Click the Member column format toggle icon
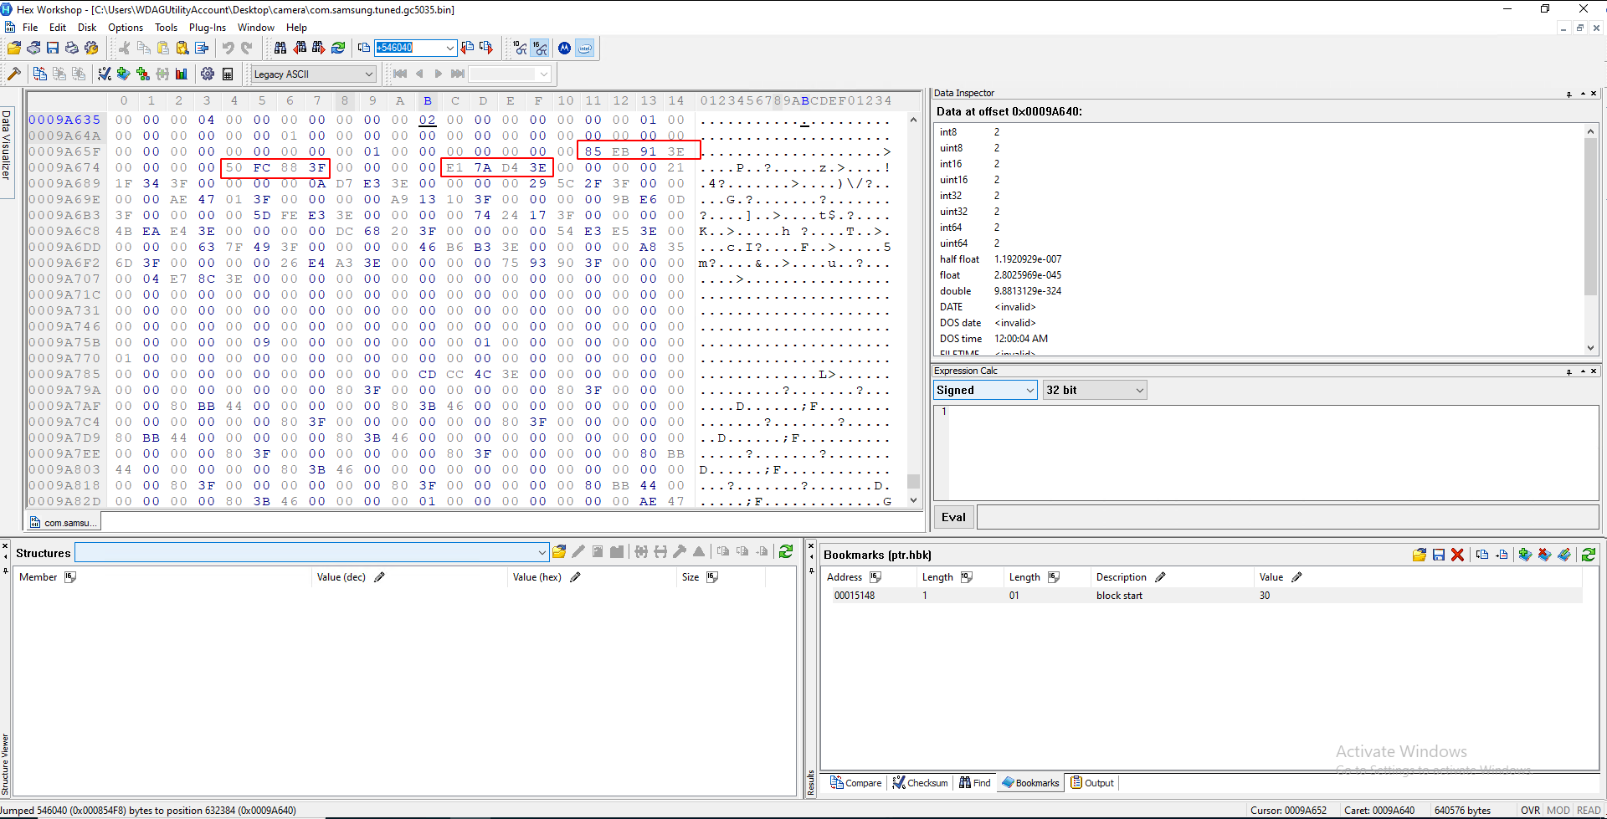The height and width of the screenshot is (819, 1607). click(x=70, y=577)
